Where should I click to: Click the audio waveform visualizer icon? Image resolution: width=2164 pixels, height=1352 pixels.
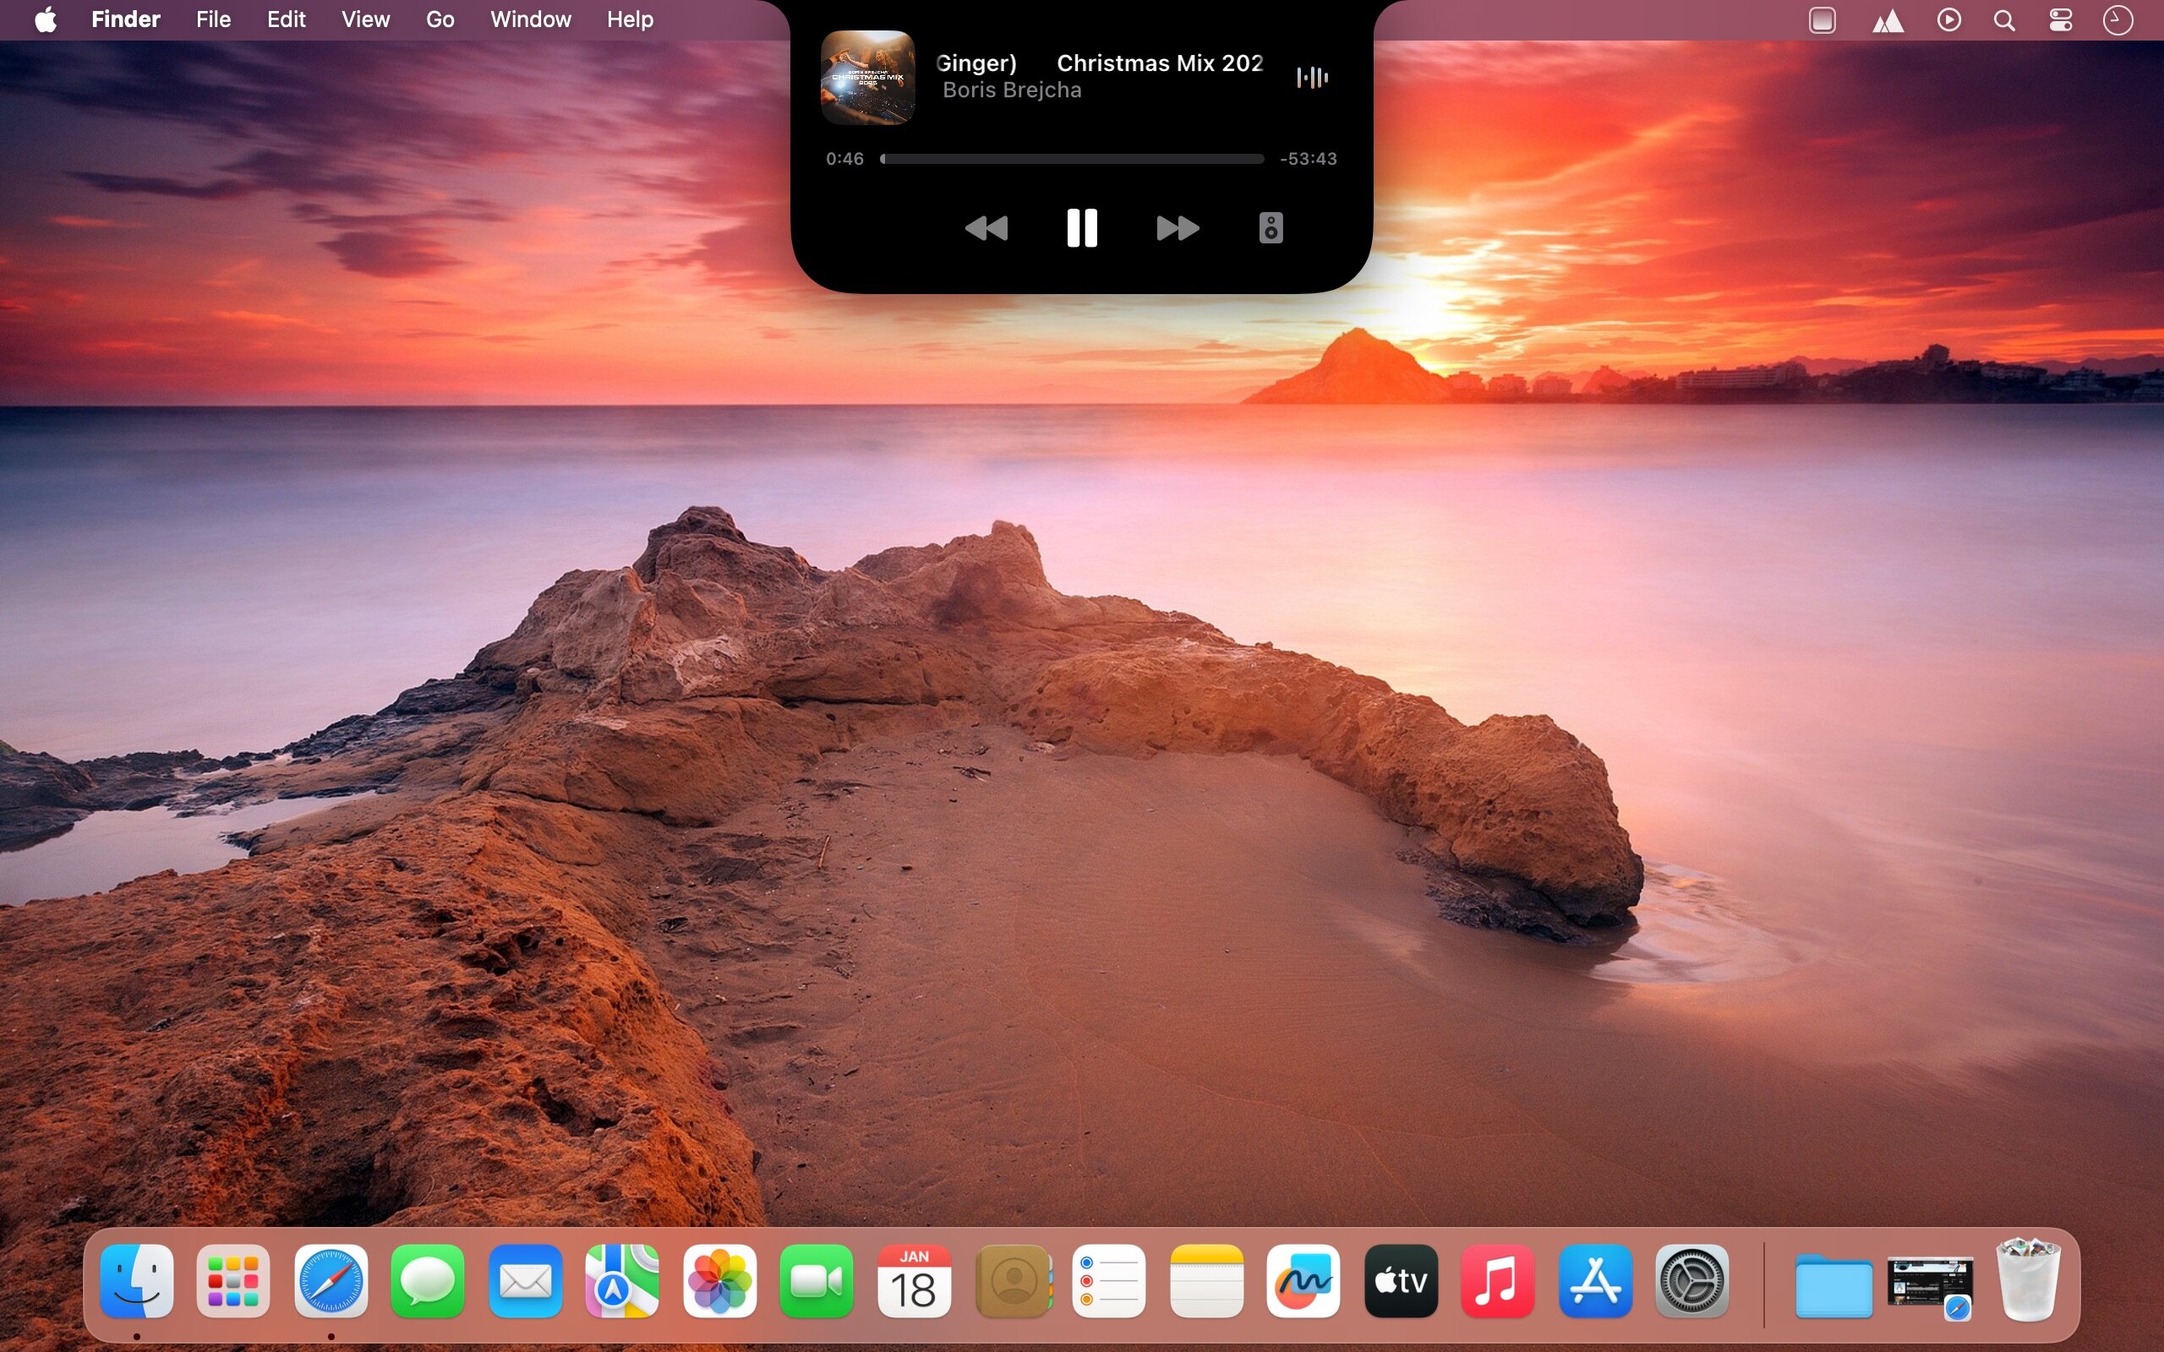click(1312, 78)
